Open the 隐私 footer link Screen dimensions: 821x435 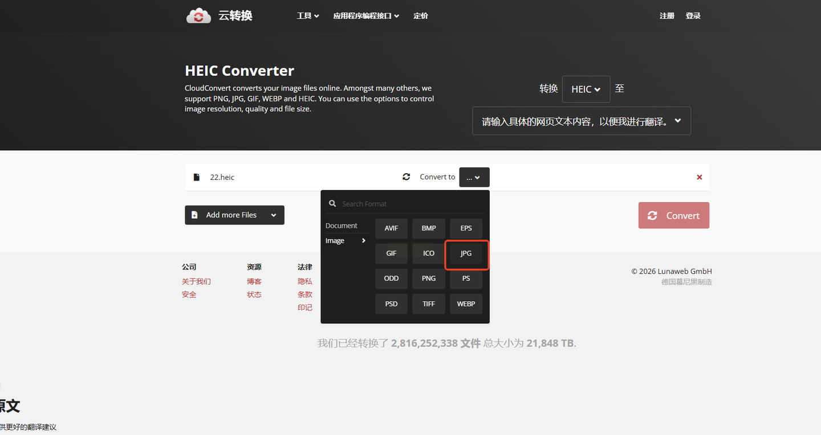(x=305, y=281)
